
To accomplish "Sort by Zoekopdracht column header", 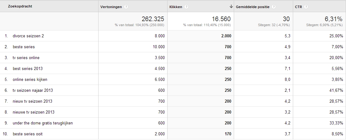I will (x=20, y=7).
